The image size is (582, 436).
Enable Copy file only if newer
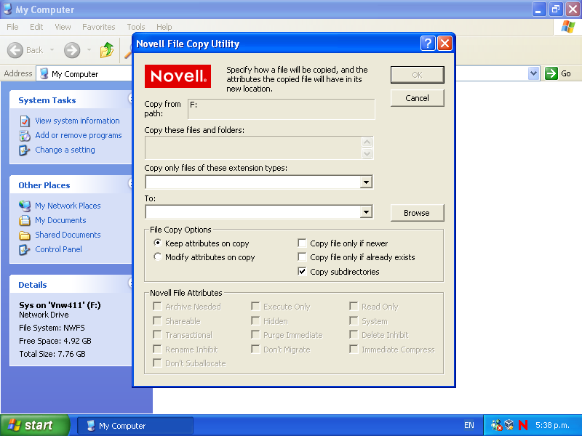pos(302,243)
